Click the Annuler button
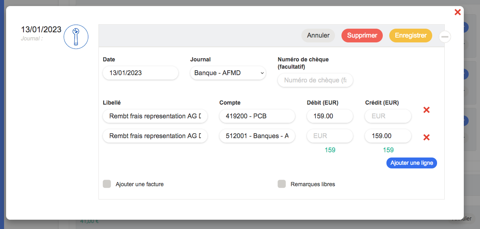The width and height of the screenshot is (480, 229). click(318, 36)
